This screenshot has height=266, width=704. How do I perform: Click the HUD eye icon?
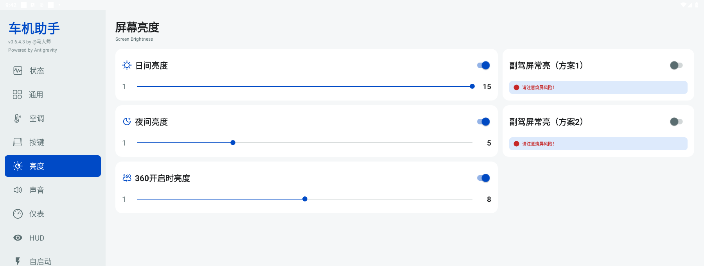[x=18, y=238]
